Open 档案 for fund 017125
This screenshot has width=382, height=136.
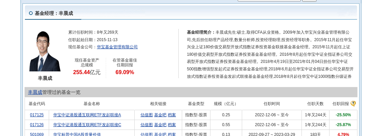click(172, 115)
